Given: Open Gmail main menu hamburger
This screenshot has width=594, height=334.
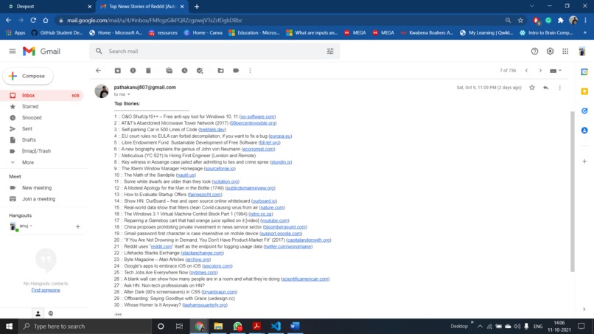Looking at the screenshot, I should click(13, 51).
